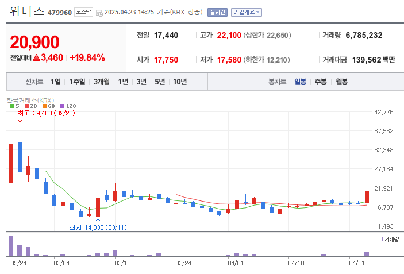Click the 저가 value 17,580
404x274 pixels.
pos(229,60)
